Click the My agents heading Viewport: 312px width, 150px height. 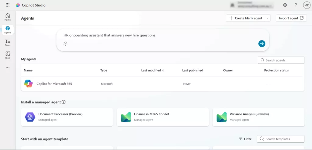[29, 59]
